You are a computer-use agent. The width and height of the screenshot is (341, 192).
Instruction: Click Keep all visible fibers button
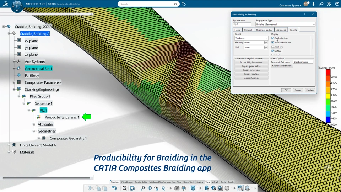click(x=282, y=66)
